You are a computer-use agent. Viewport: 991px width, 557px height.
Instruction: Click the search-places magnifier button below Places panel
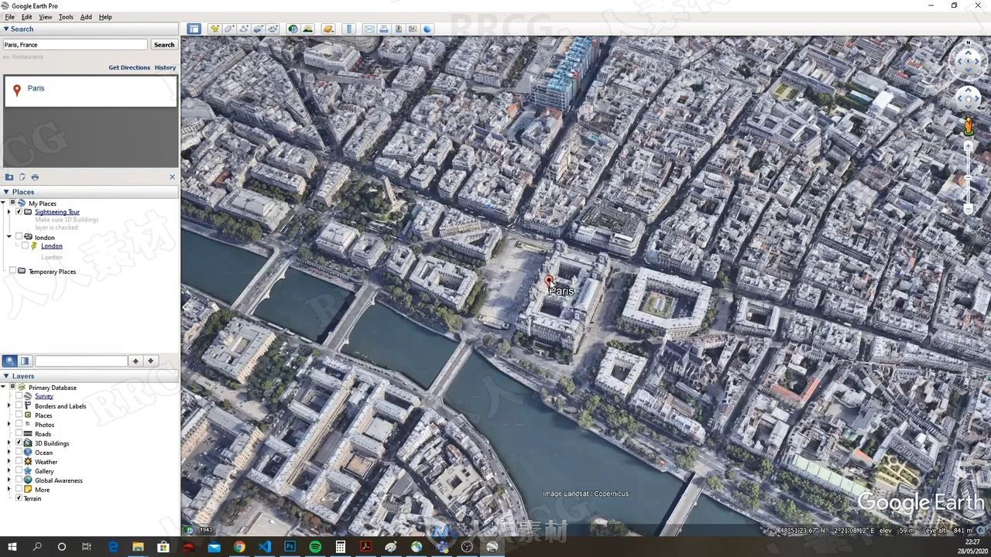9,361
